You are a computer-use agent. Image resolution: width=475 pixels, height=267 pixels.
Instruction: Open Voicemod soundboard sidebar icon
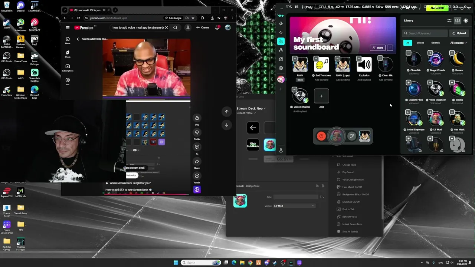[x=281, y=42]
